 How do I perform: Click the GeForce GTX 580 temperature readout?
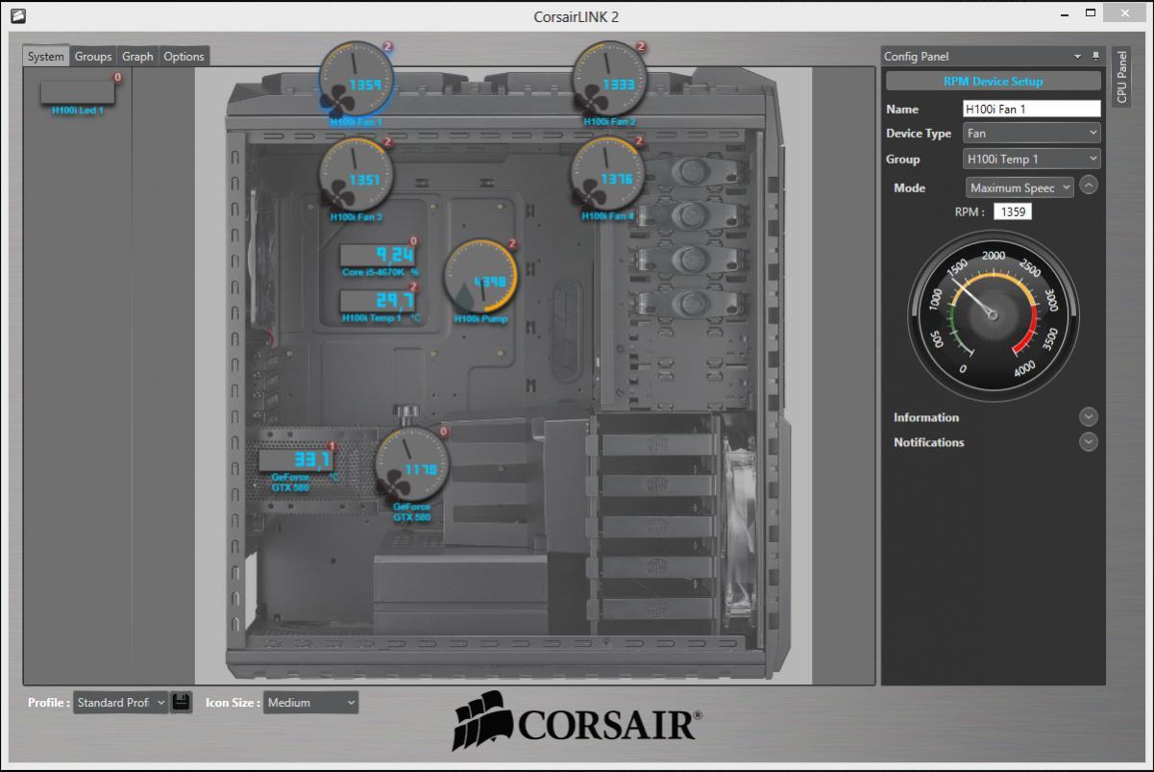click(296, 460)
